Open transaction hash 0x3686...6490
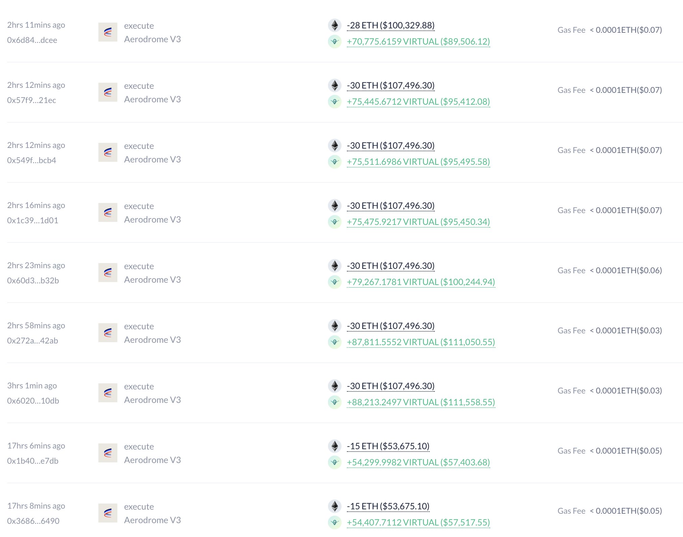The width and height of the screenshot is (683, 537). [33, 521]
